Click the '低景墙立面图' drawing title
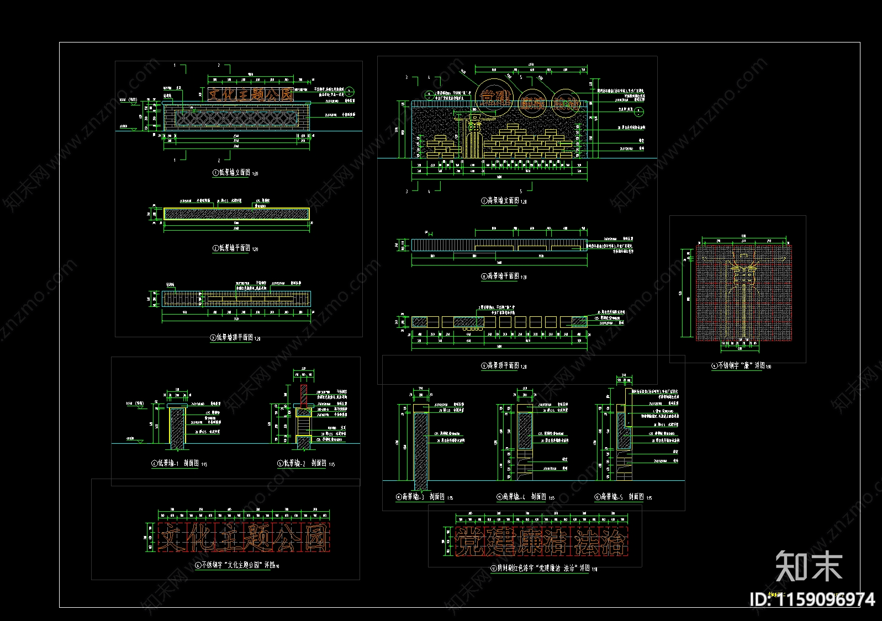882x621 pixels. pyautogui.click(x=235, y=173)
